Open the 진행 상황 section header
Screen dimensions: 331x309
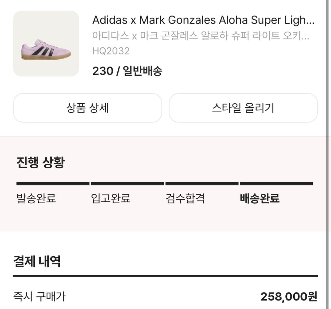point(40,162)
